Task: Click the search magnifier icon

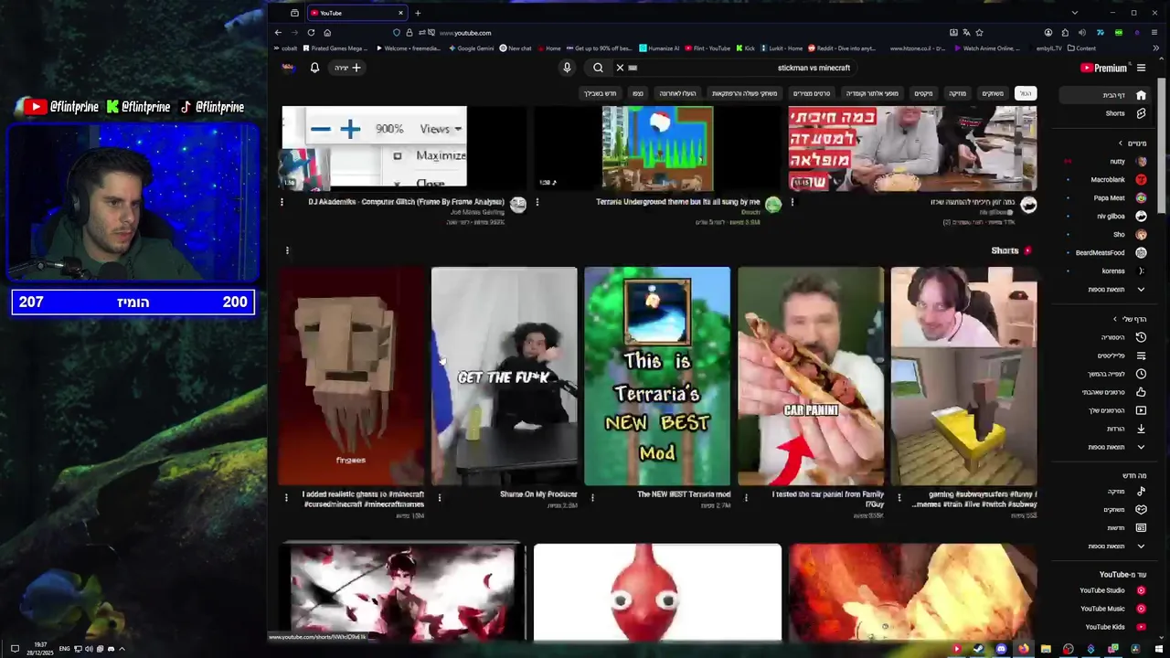Action: (598, 68)
